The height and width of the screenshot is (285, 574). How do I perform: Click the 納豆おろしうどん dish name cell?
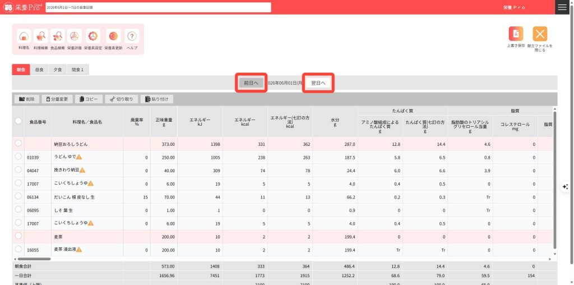coord(87,144)
